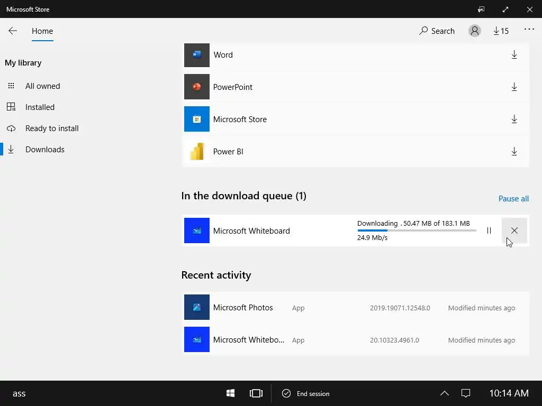The image size is (542, 406).
Task: Open the Power BI app icon
Action: pos(197,151)
